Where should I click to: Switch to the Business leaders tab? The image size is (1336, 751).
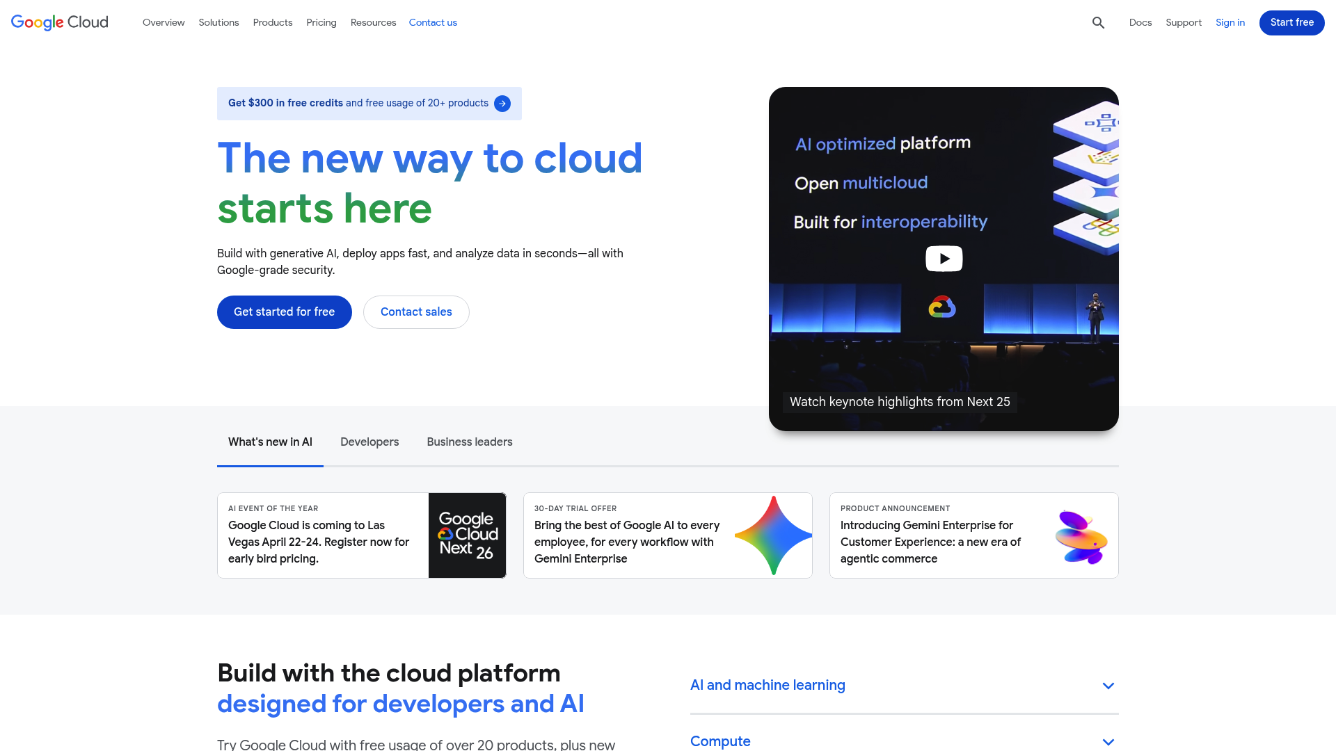tap(469, 442)
